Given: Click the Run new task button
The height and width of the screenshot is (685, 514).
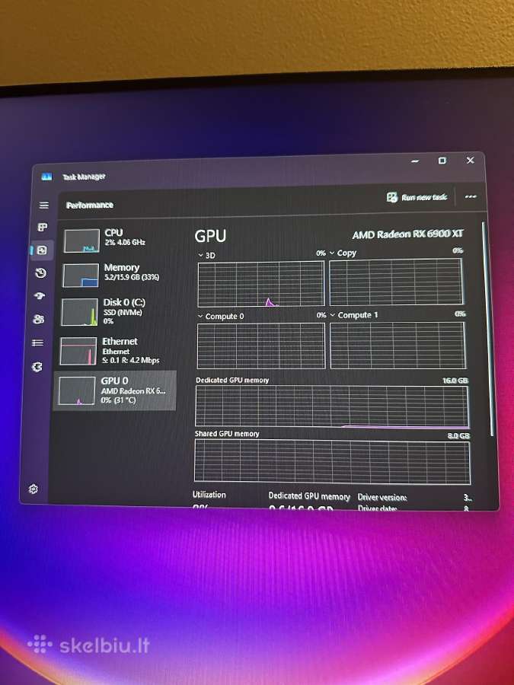Looking at the screenshot, I should click(417, 197).
